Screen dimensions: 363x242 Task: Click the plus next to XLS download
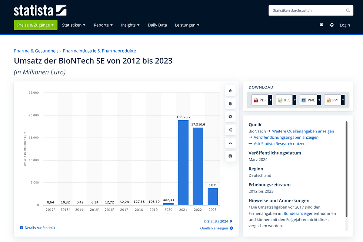[x=294, y=100]
